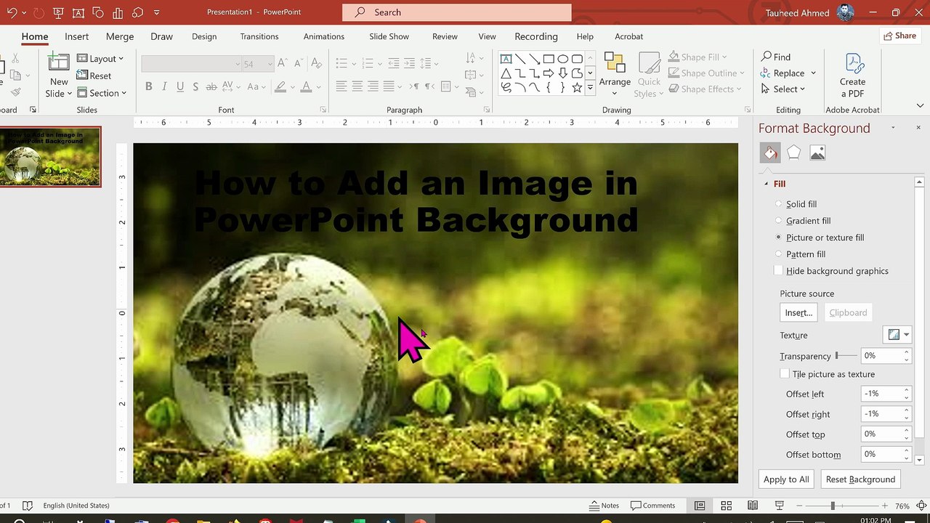930x523 pixels.
Task: Click the Insert... picture source button
Action: coord(798,312)
